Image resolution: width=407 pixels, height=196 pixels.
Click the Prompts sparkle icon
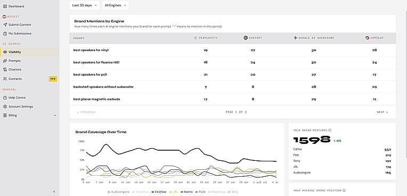pos(5,61)
